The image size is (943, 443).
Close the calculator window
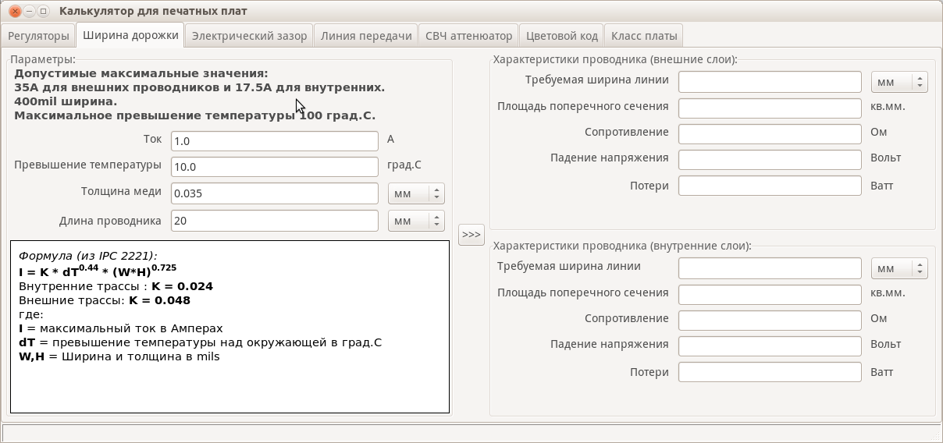(x=13, y=11)
